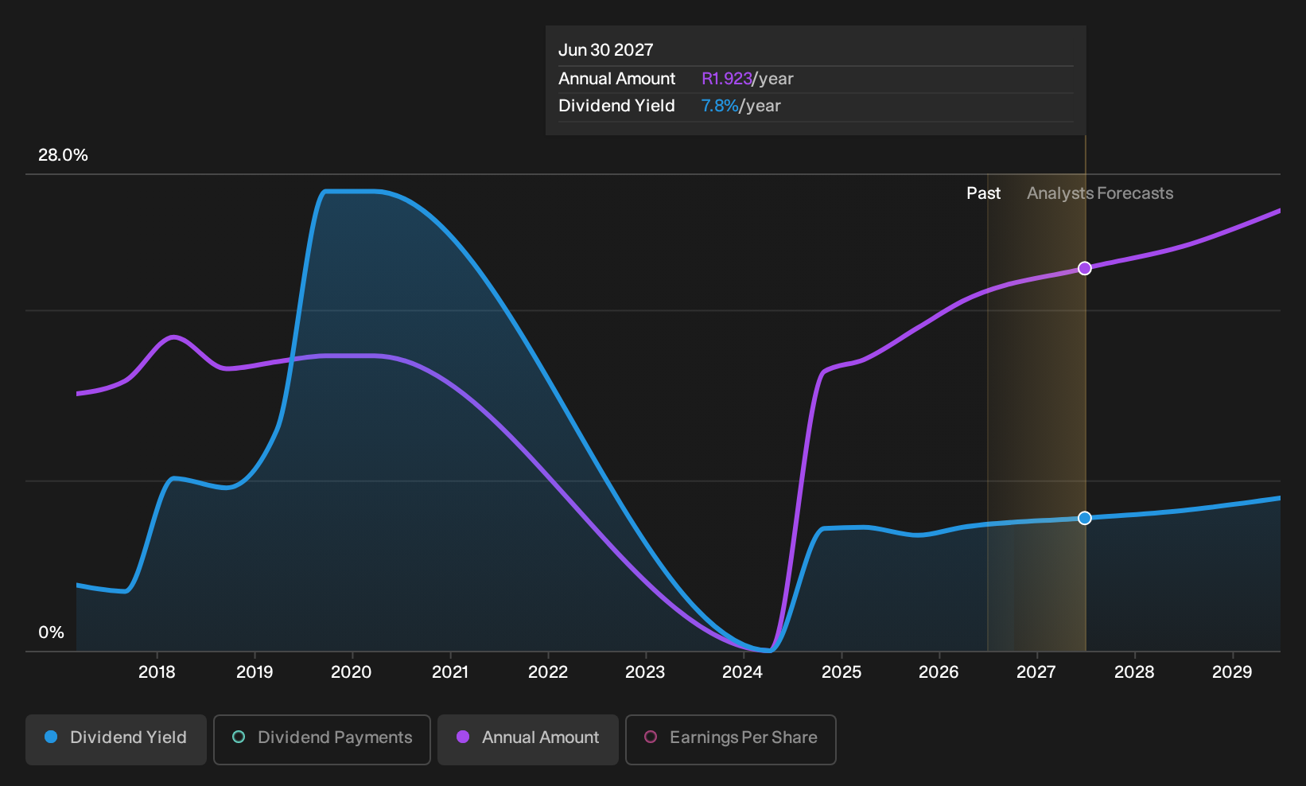Click the Analysts Forecasts label
Viewport: 1306px width, 786px height.
point(1100,193)
